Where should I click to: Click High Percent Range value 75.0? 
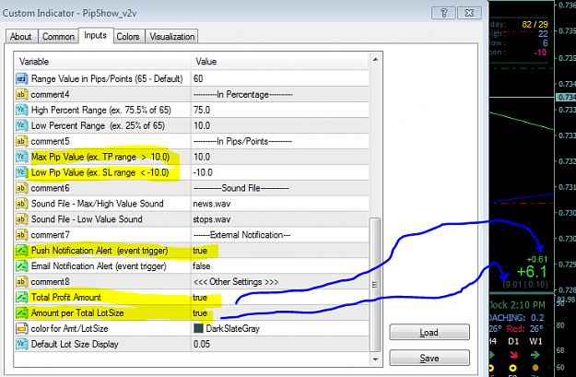279,110
